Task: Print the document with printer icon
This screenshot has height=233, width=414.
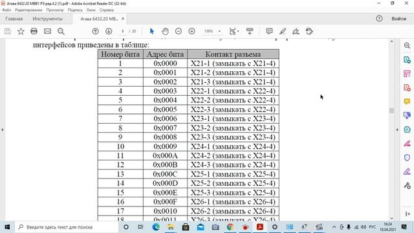Action: (x=34, y=31)
